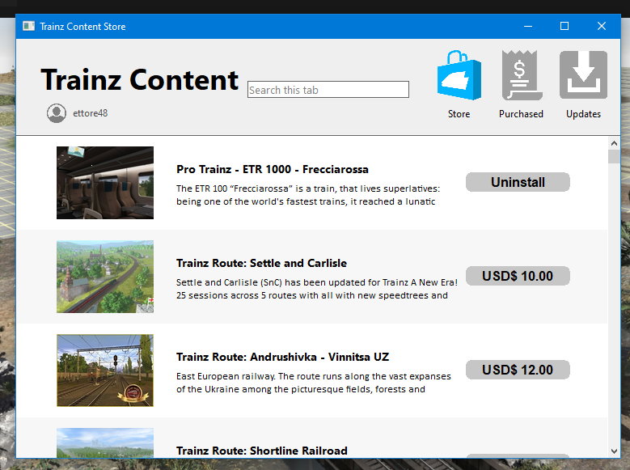The image size is (630, 470).
Task: Select the Trainz Route: Andrushivka - Vinnitsa UZ title
Action: tap(282, 357)
